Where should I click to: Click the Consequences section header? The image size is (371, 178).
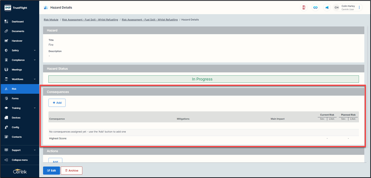[x=203, y=91]
